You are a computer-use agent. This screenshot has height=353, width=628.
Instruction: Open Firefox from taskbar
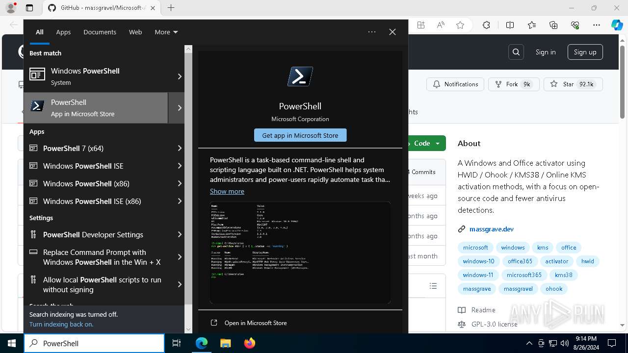pyautogui.click(x=250, y=343)
